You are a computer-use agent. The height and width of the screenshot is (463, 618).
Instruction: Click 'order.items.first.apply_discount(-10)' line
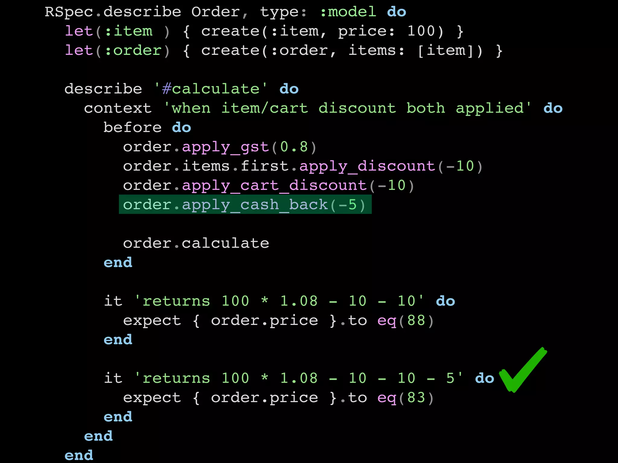point(303,166)
